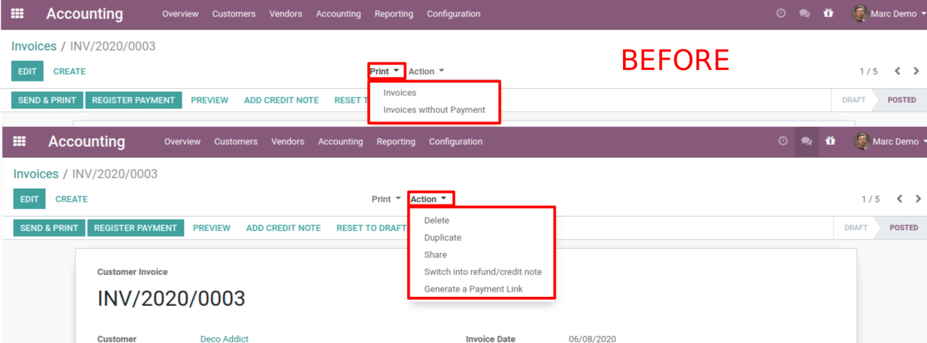Go to previous invoice in lower screenshot pager

(899, 199)
